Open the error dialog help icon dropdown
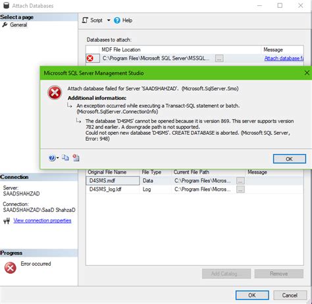This screenshot has width=312, height=304. [53, 158]
